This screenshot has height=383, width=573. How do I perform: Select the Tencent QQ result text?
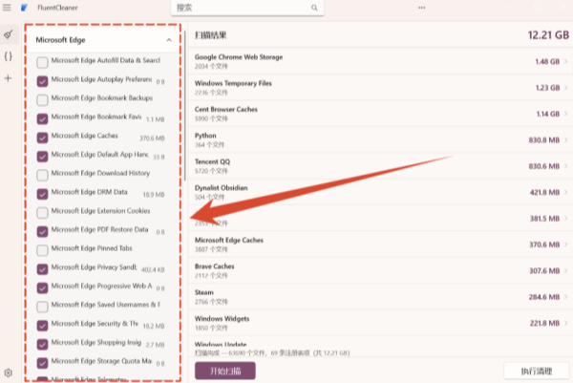click(x=212, y=161)
